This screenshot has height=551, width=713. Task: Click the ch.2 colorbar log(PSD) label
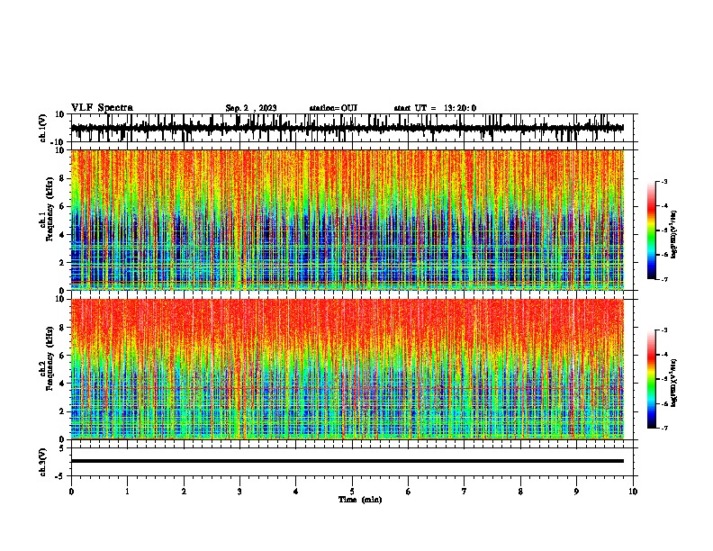click(x=673, y=384)
